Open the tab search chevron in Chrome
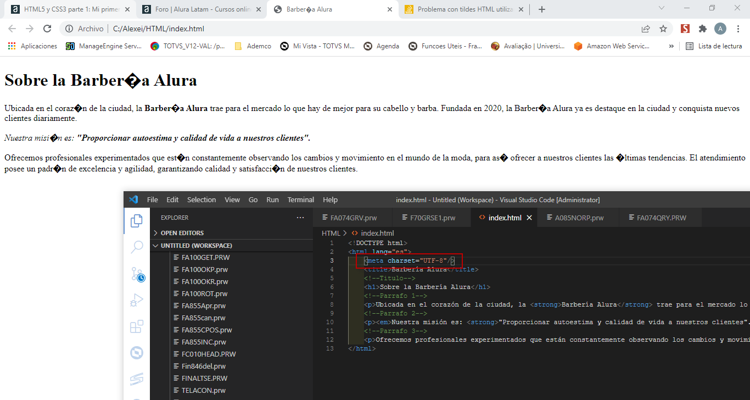Screen dimensions: 750x400 pyautogui.click(x=662, y=8)
